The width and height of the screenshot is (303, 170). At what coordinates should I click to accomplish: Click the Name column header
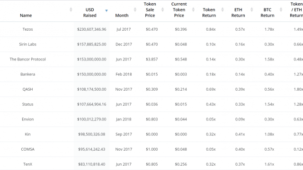(x=26, y=16)
